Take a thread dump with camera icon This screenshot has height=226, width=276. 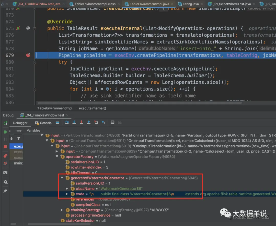click(5, 173)
